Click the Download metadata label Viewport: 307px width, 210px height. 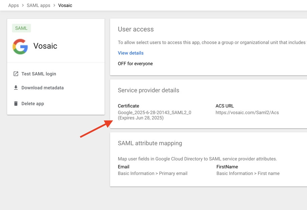[x=42, y=87]
